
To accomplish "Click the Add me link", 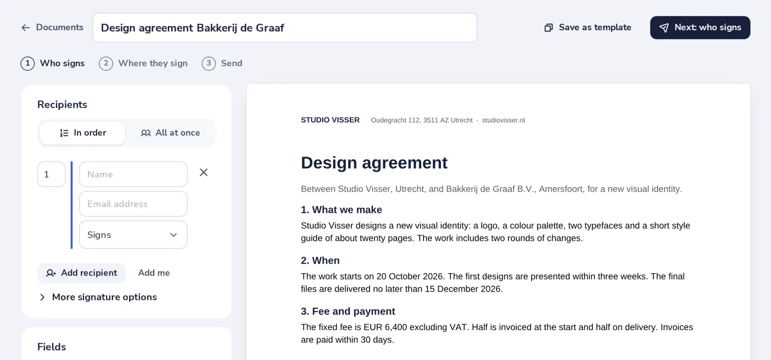I will [x=154, y=273].
